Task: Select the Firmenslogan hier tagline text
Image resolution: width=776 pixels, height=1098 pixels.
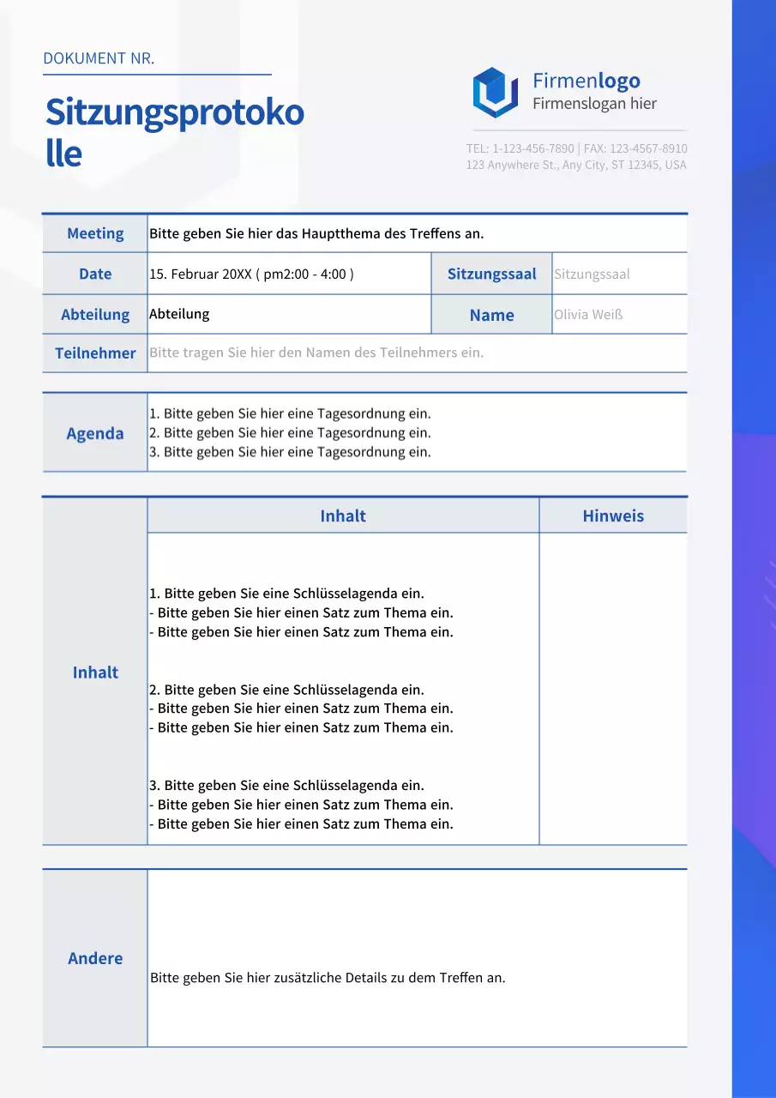Action: [594, 104]
